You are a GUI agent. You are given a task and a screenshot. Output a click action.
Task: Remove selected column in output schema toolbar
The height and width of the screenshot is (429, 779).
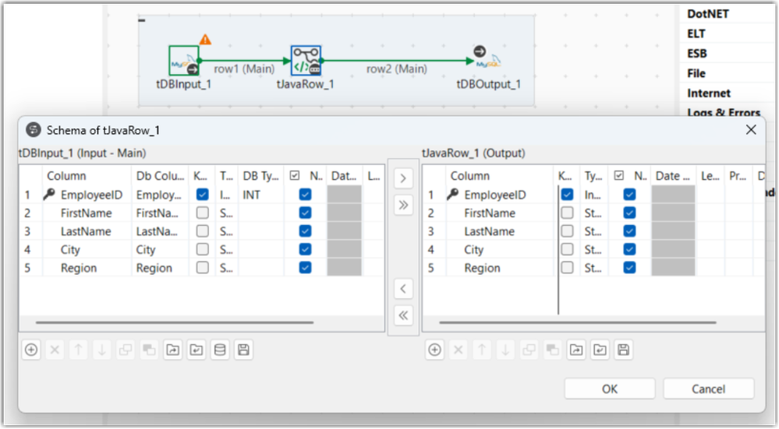pos(458,350)
